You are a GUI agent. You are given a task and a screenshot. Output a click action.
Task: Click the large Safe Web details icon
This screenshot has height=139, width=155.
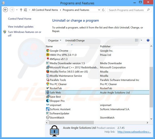tap(55, 131)
